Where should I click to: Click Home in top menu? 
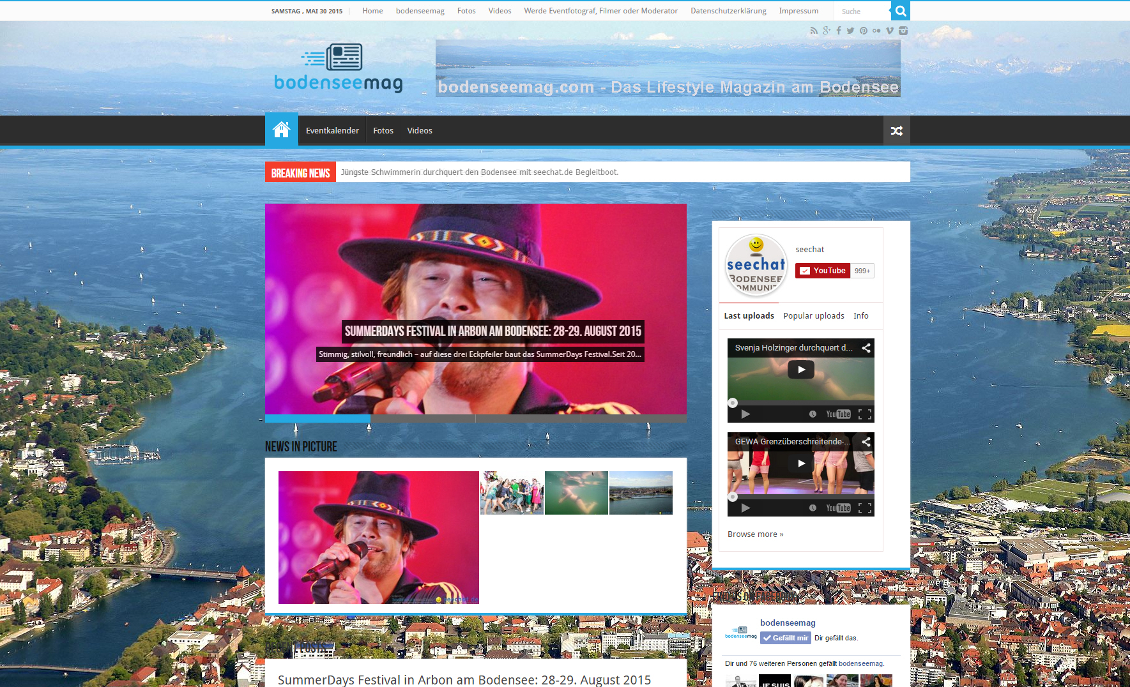coord(372,11)
